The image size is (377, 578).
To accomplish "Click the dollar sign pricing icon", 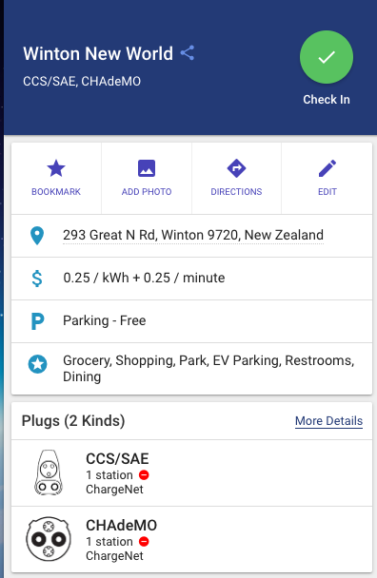I will tap(37, 279).
